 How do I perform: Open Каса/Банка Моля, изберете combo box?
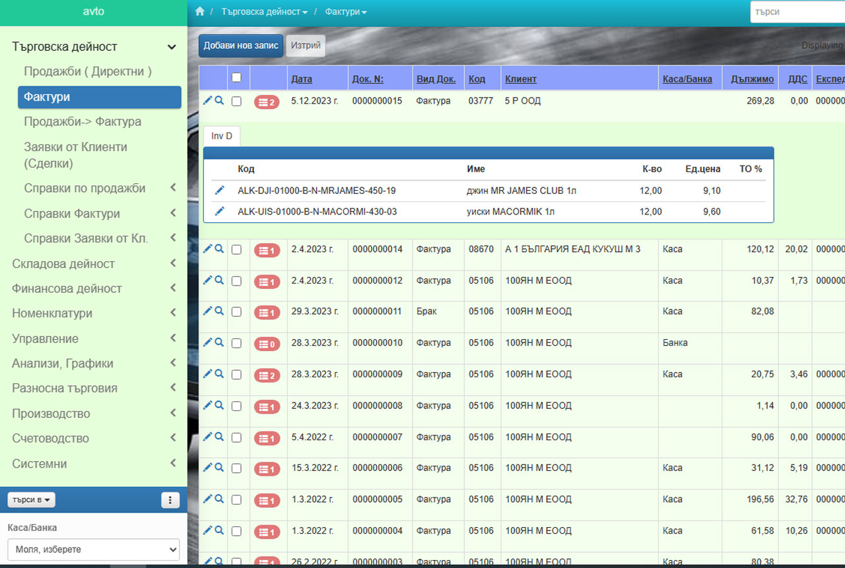pyautogui.click(x=94, y=550)
